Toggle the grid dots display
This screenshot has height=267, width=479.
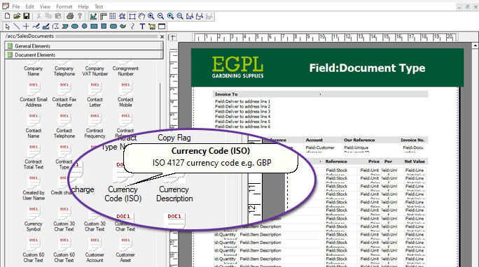[113, 16]
